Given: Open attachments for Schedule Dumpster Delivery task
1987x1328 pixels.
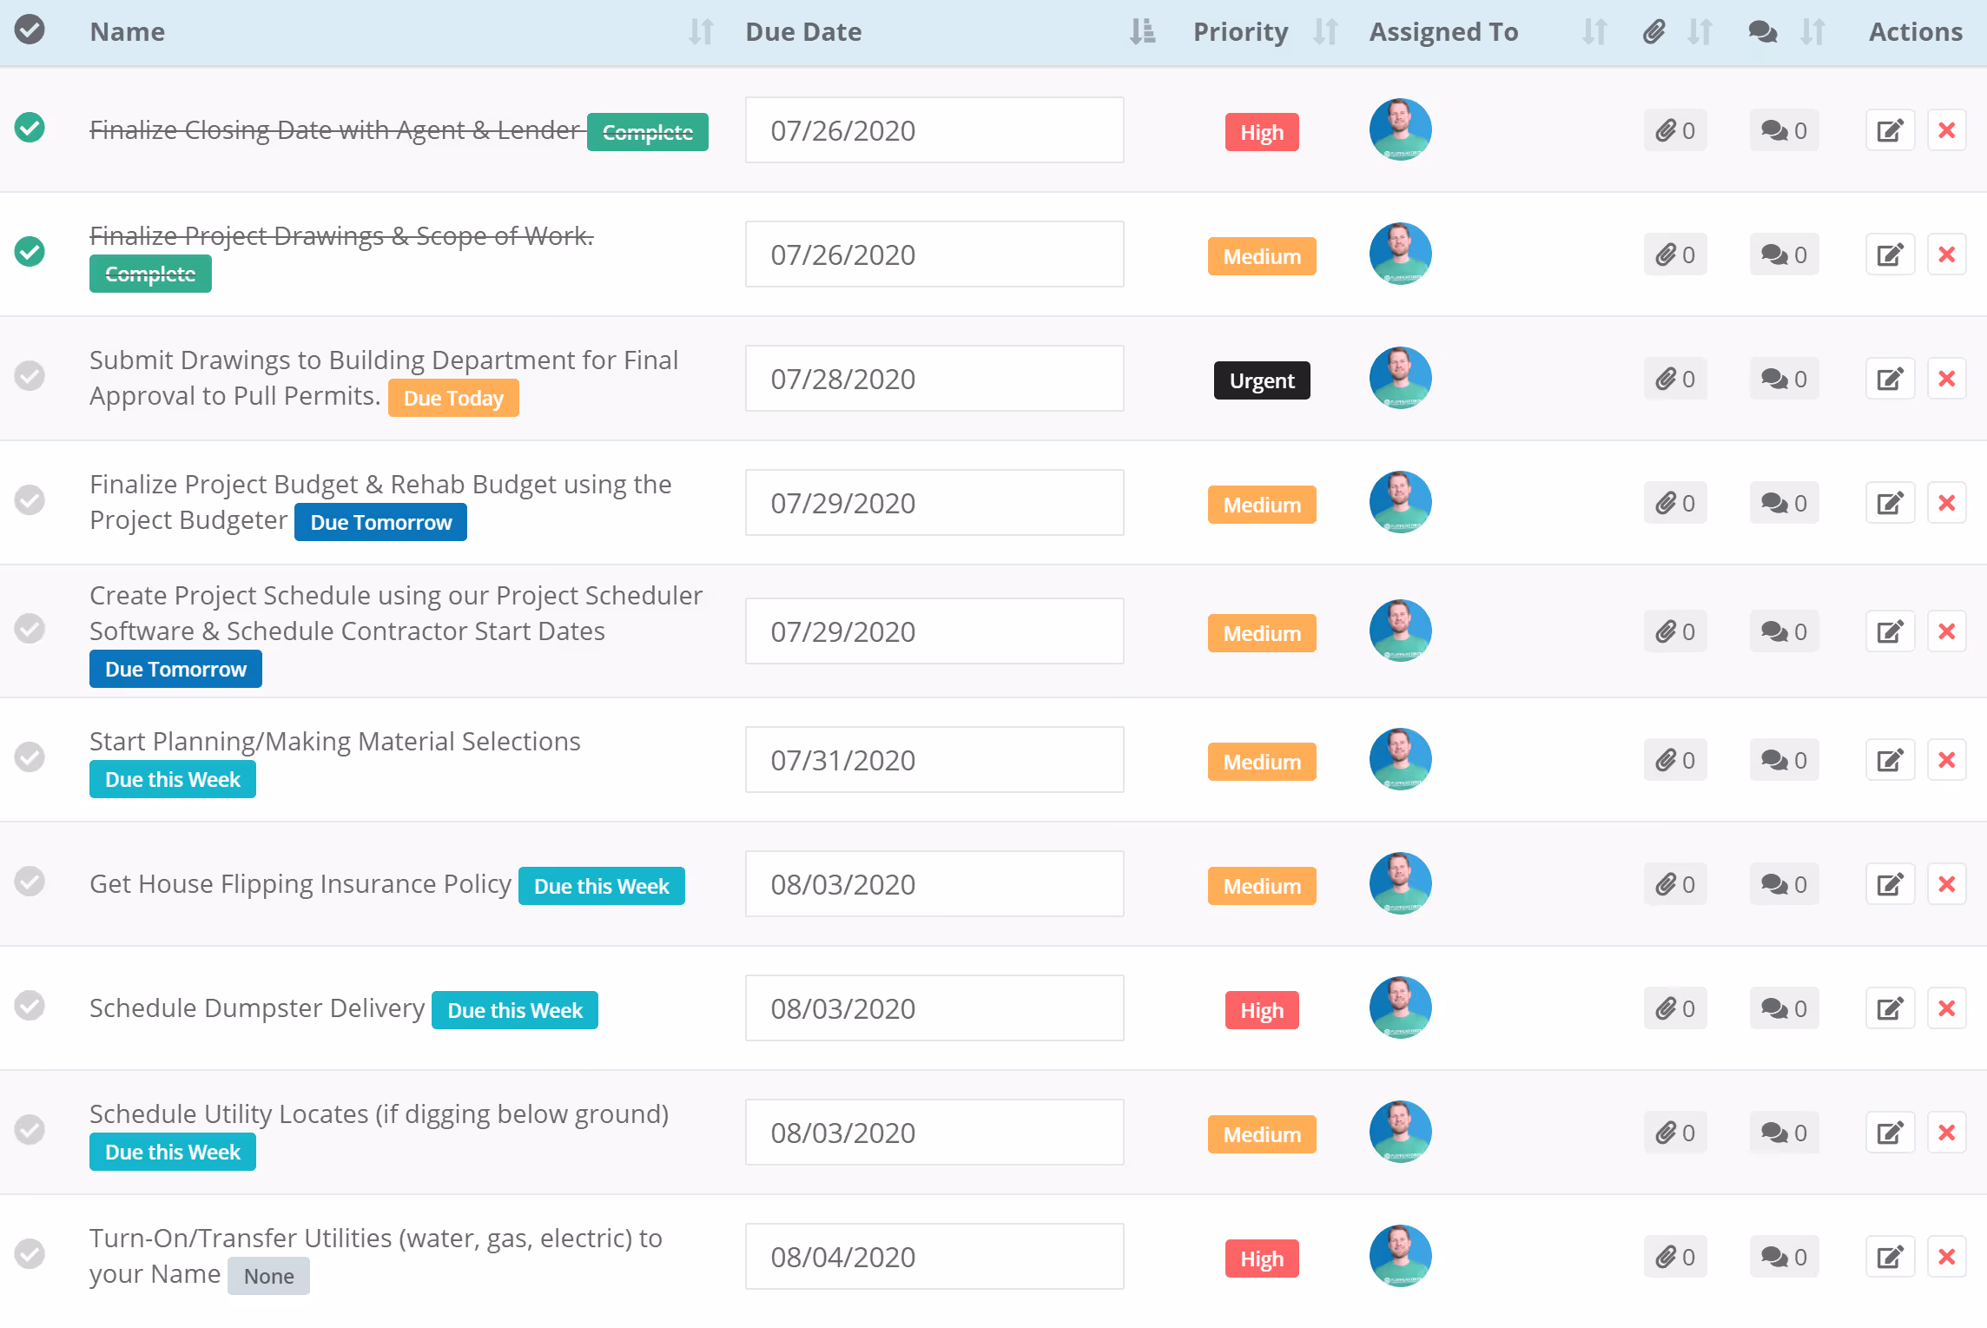Looking at the screenshot, I should coord(1675,1009).
